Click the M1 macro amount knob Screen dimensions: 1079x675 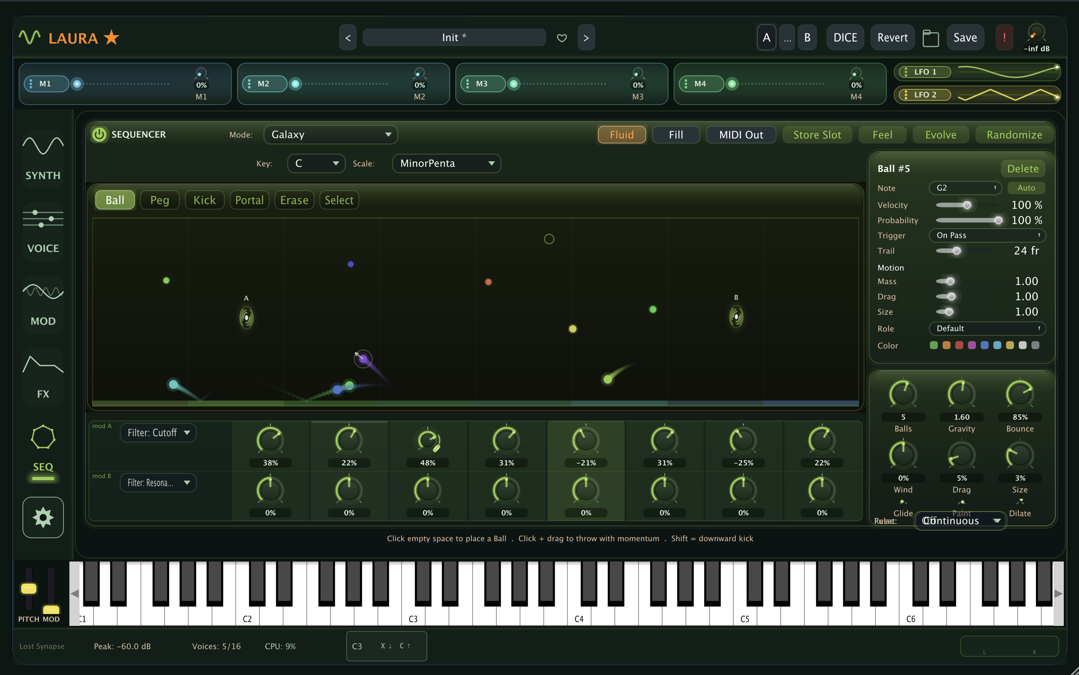pos(201,73)
